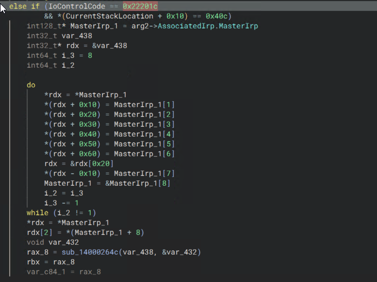Click the 0x22201c constant in the condition

pyautogui.click(x=140, y=6)
